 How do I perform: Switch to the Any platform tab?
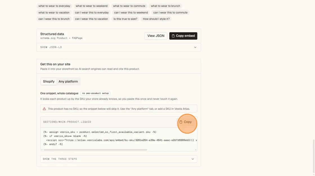pos(68,81)
